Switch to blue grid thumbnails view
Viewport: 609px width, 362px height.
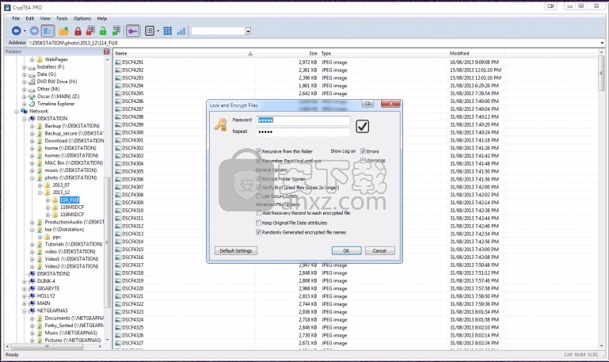[168, 31]
